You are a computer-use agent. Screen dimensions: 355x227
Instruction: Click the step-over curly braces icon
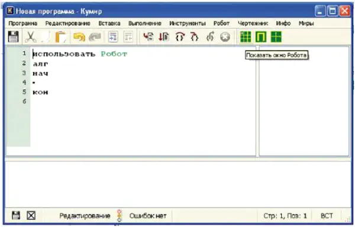180,37
